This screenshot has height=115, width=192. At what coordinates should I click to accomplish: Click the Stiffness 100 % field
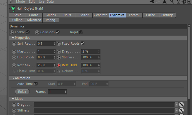[91, 57]
